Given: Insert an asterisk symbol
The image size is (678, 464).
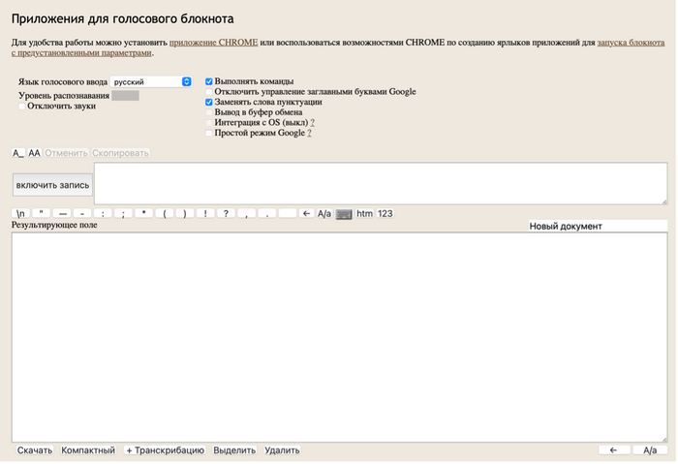Looking at the screenshot, I should pyautogui.click(x=144, y=214).
